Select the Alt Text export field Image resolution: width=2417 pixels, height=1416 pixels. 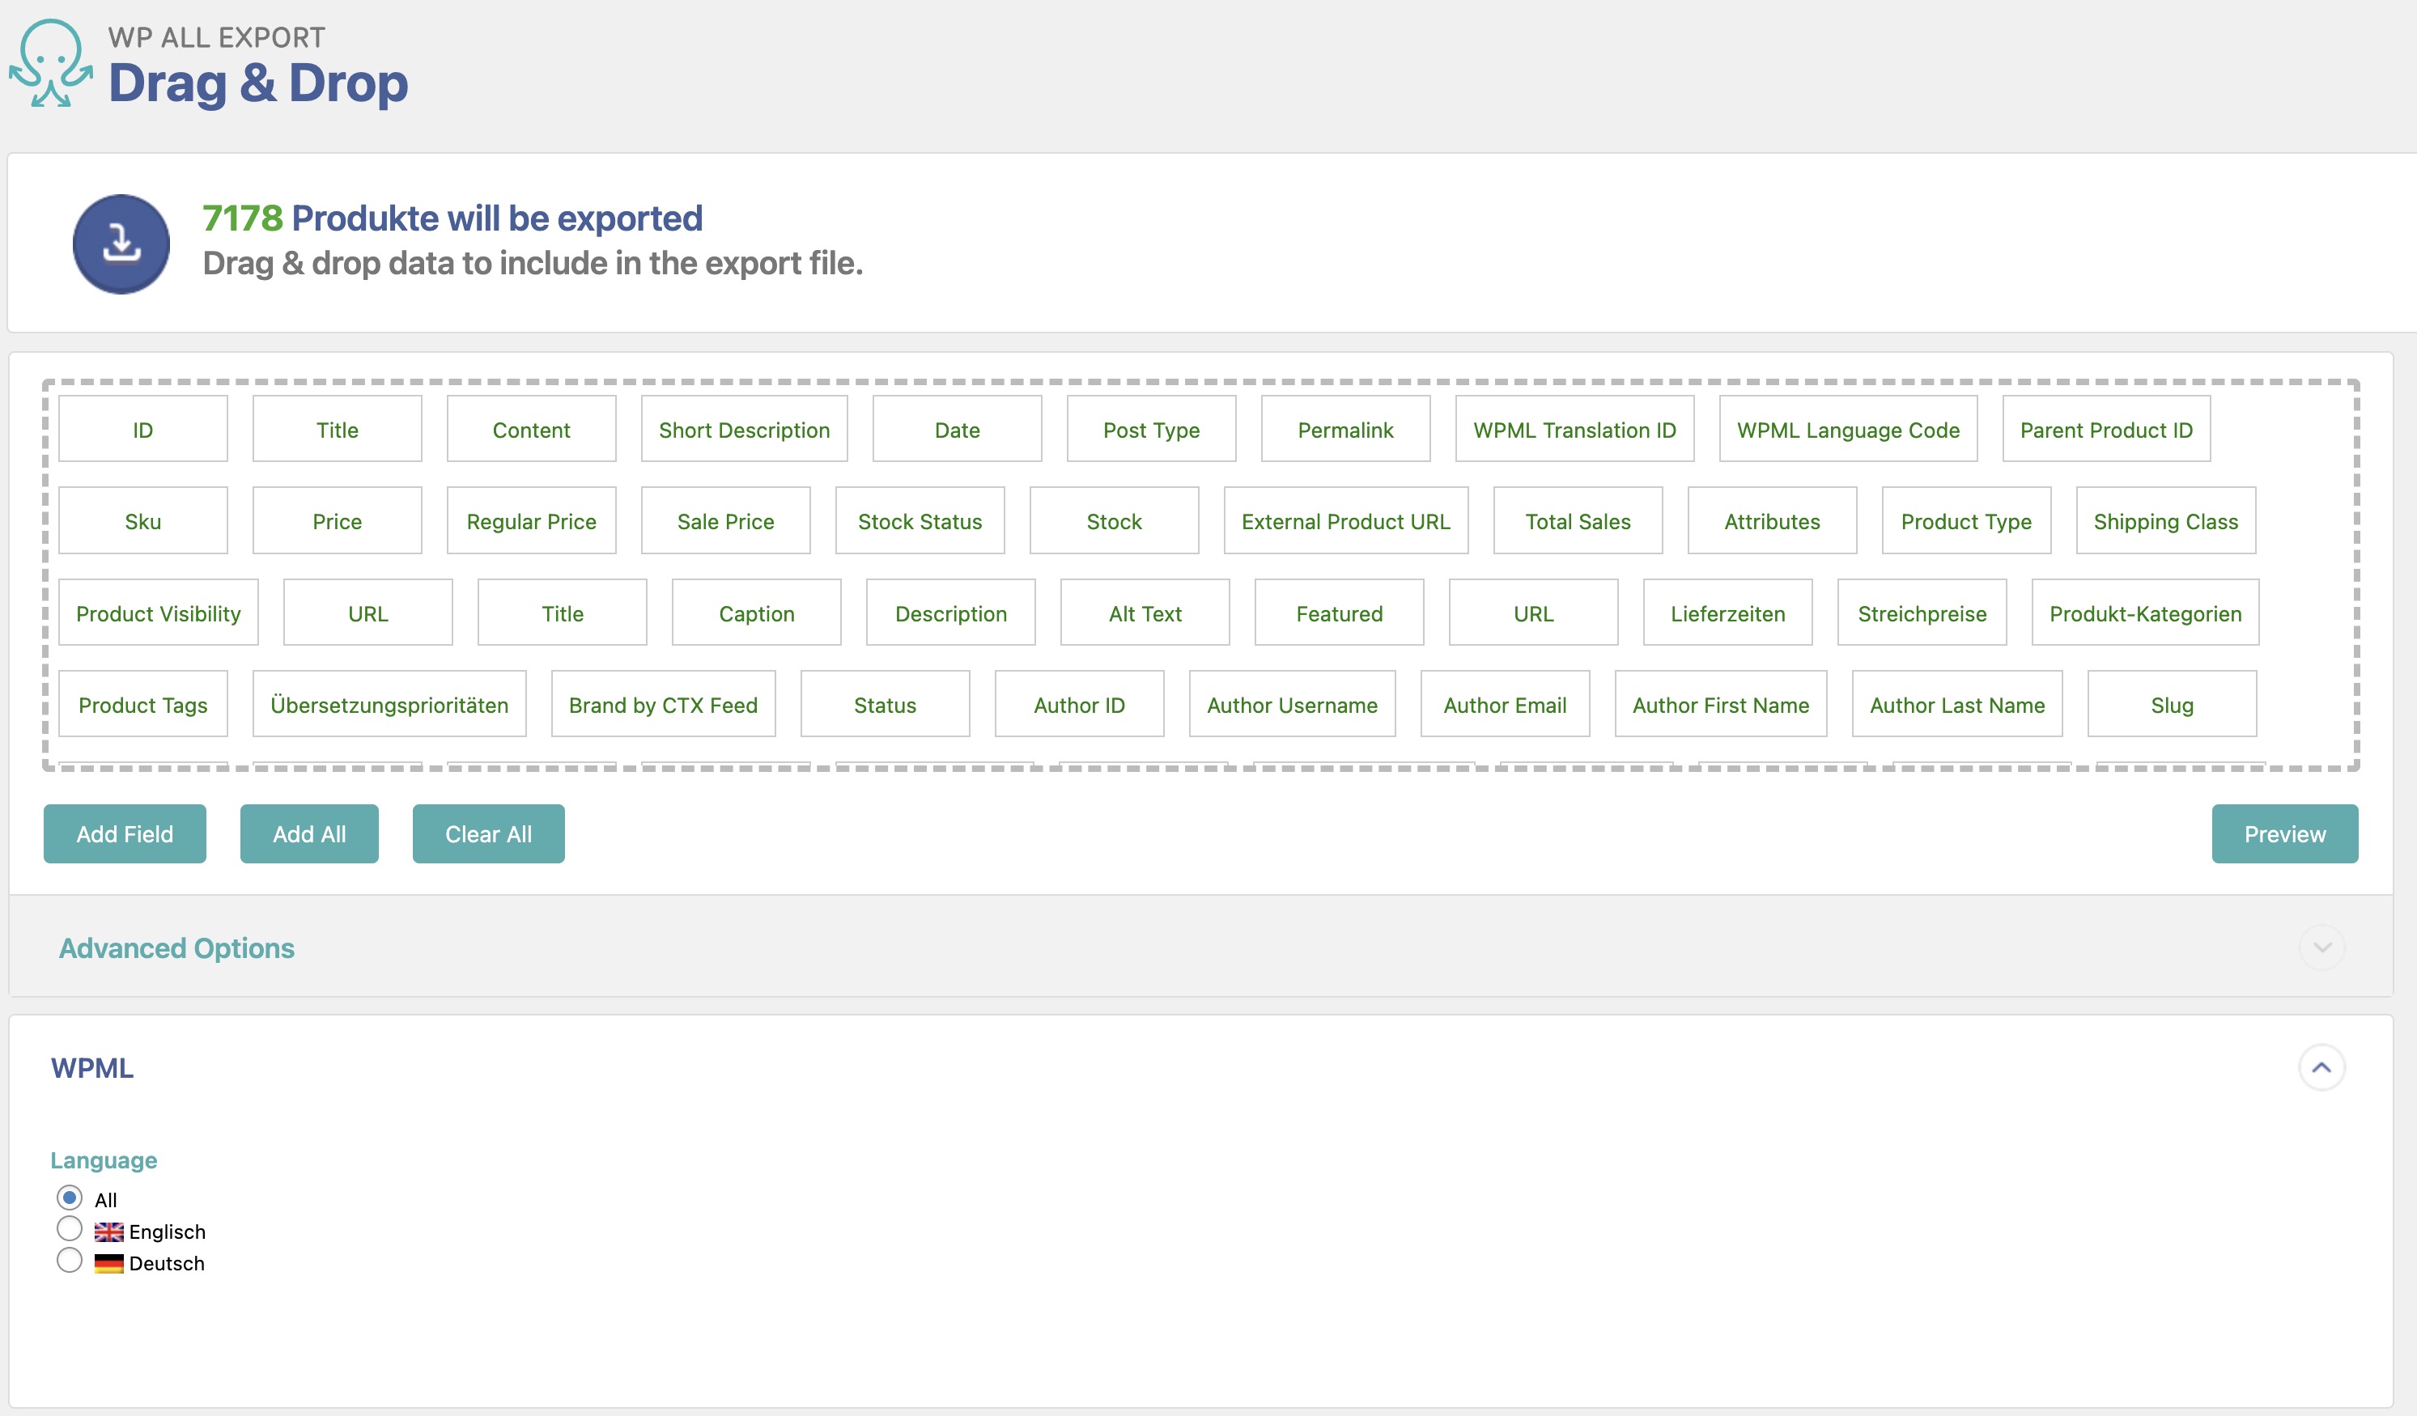[x=1145, y=613]
